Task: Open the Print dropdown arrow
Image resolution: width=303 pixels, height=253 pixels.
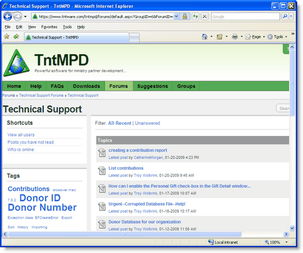Action: click(241, 37)
